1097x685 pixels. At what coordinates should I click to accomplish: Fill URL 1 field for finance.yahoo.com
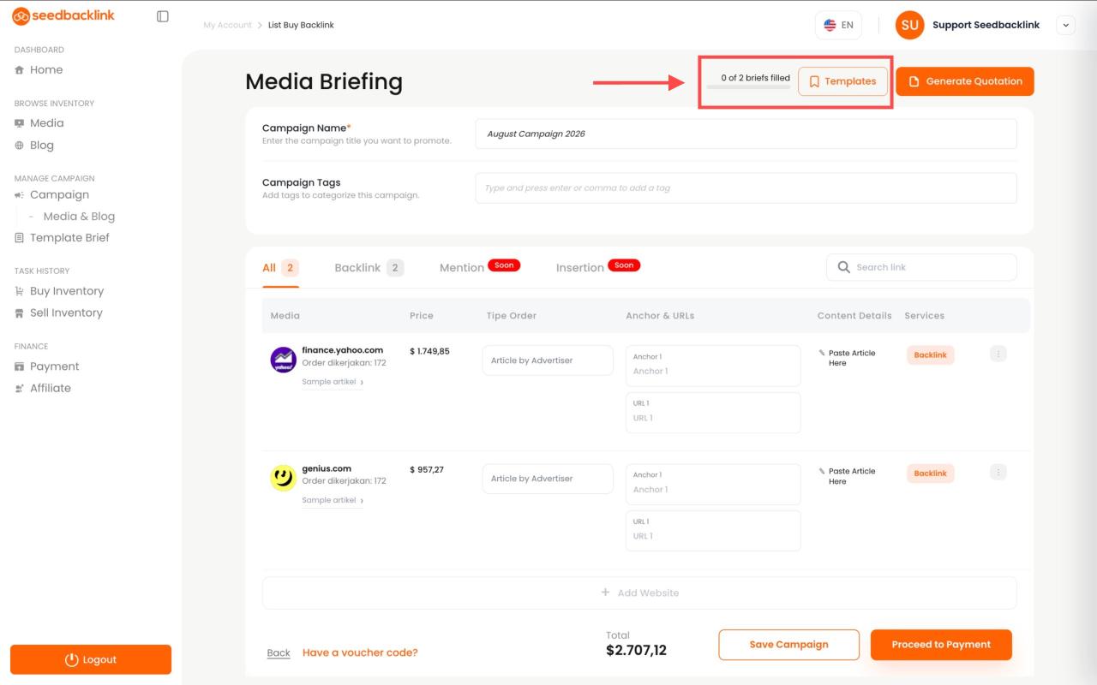click(x=713, y=413)
